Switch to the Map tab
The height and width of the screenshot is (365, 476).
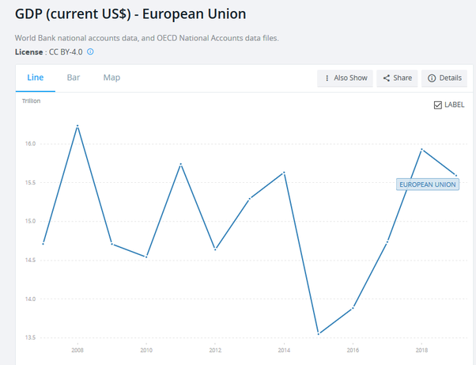[x=111, y=78]
